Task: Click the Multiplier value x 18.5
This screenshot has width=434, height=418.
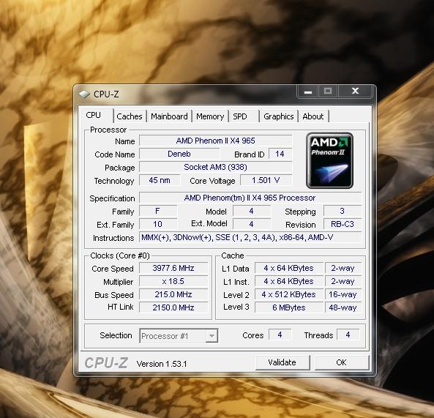Action: coord(173,281)
